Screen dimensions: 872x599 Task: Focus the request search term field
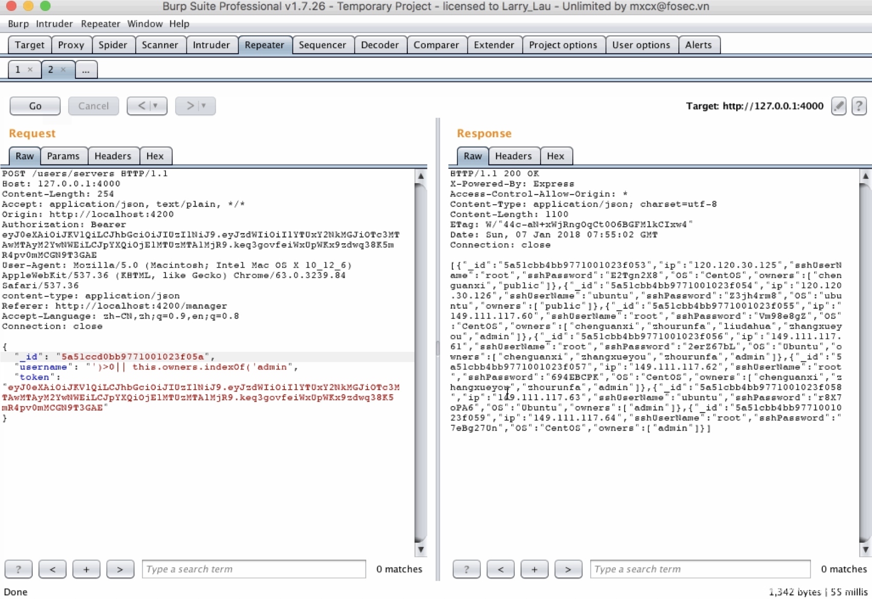coord(254,569)
